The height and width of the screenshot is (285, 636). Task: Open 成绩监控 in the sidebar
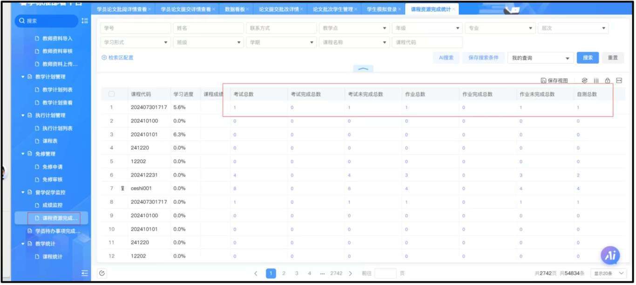click(52, 205)
